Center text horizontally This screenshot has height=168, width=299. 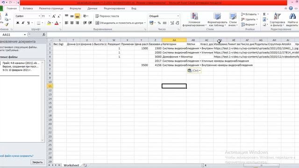(72, 23)
